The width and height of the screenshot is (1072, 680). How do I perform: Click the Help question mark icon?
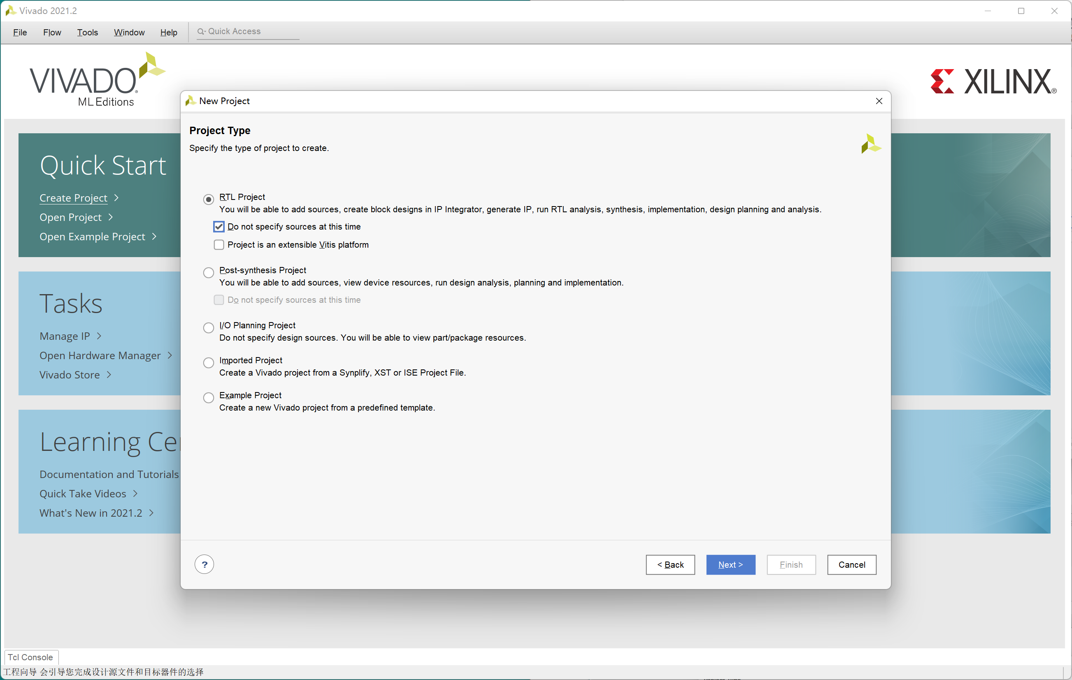pos(204,564)
